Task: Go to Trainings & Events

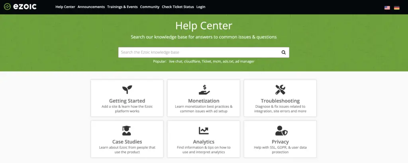Action: click(x=122, y=7)
